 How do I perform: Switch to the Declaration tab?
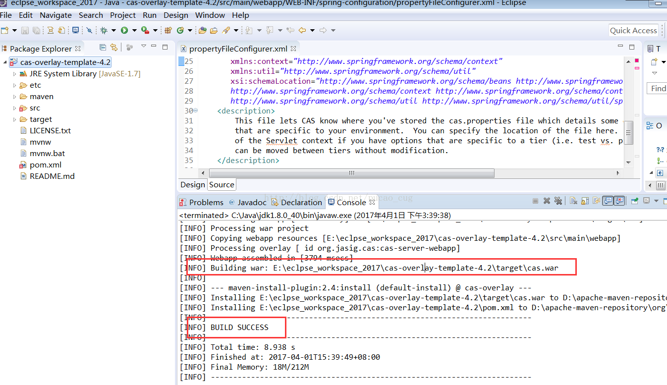pos(297,202)
